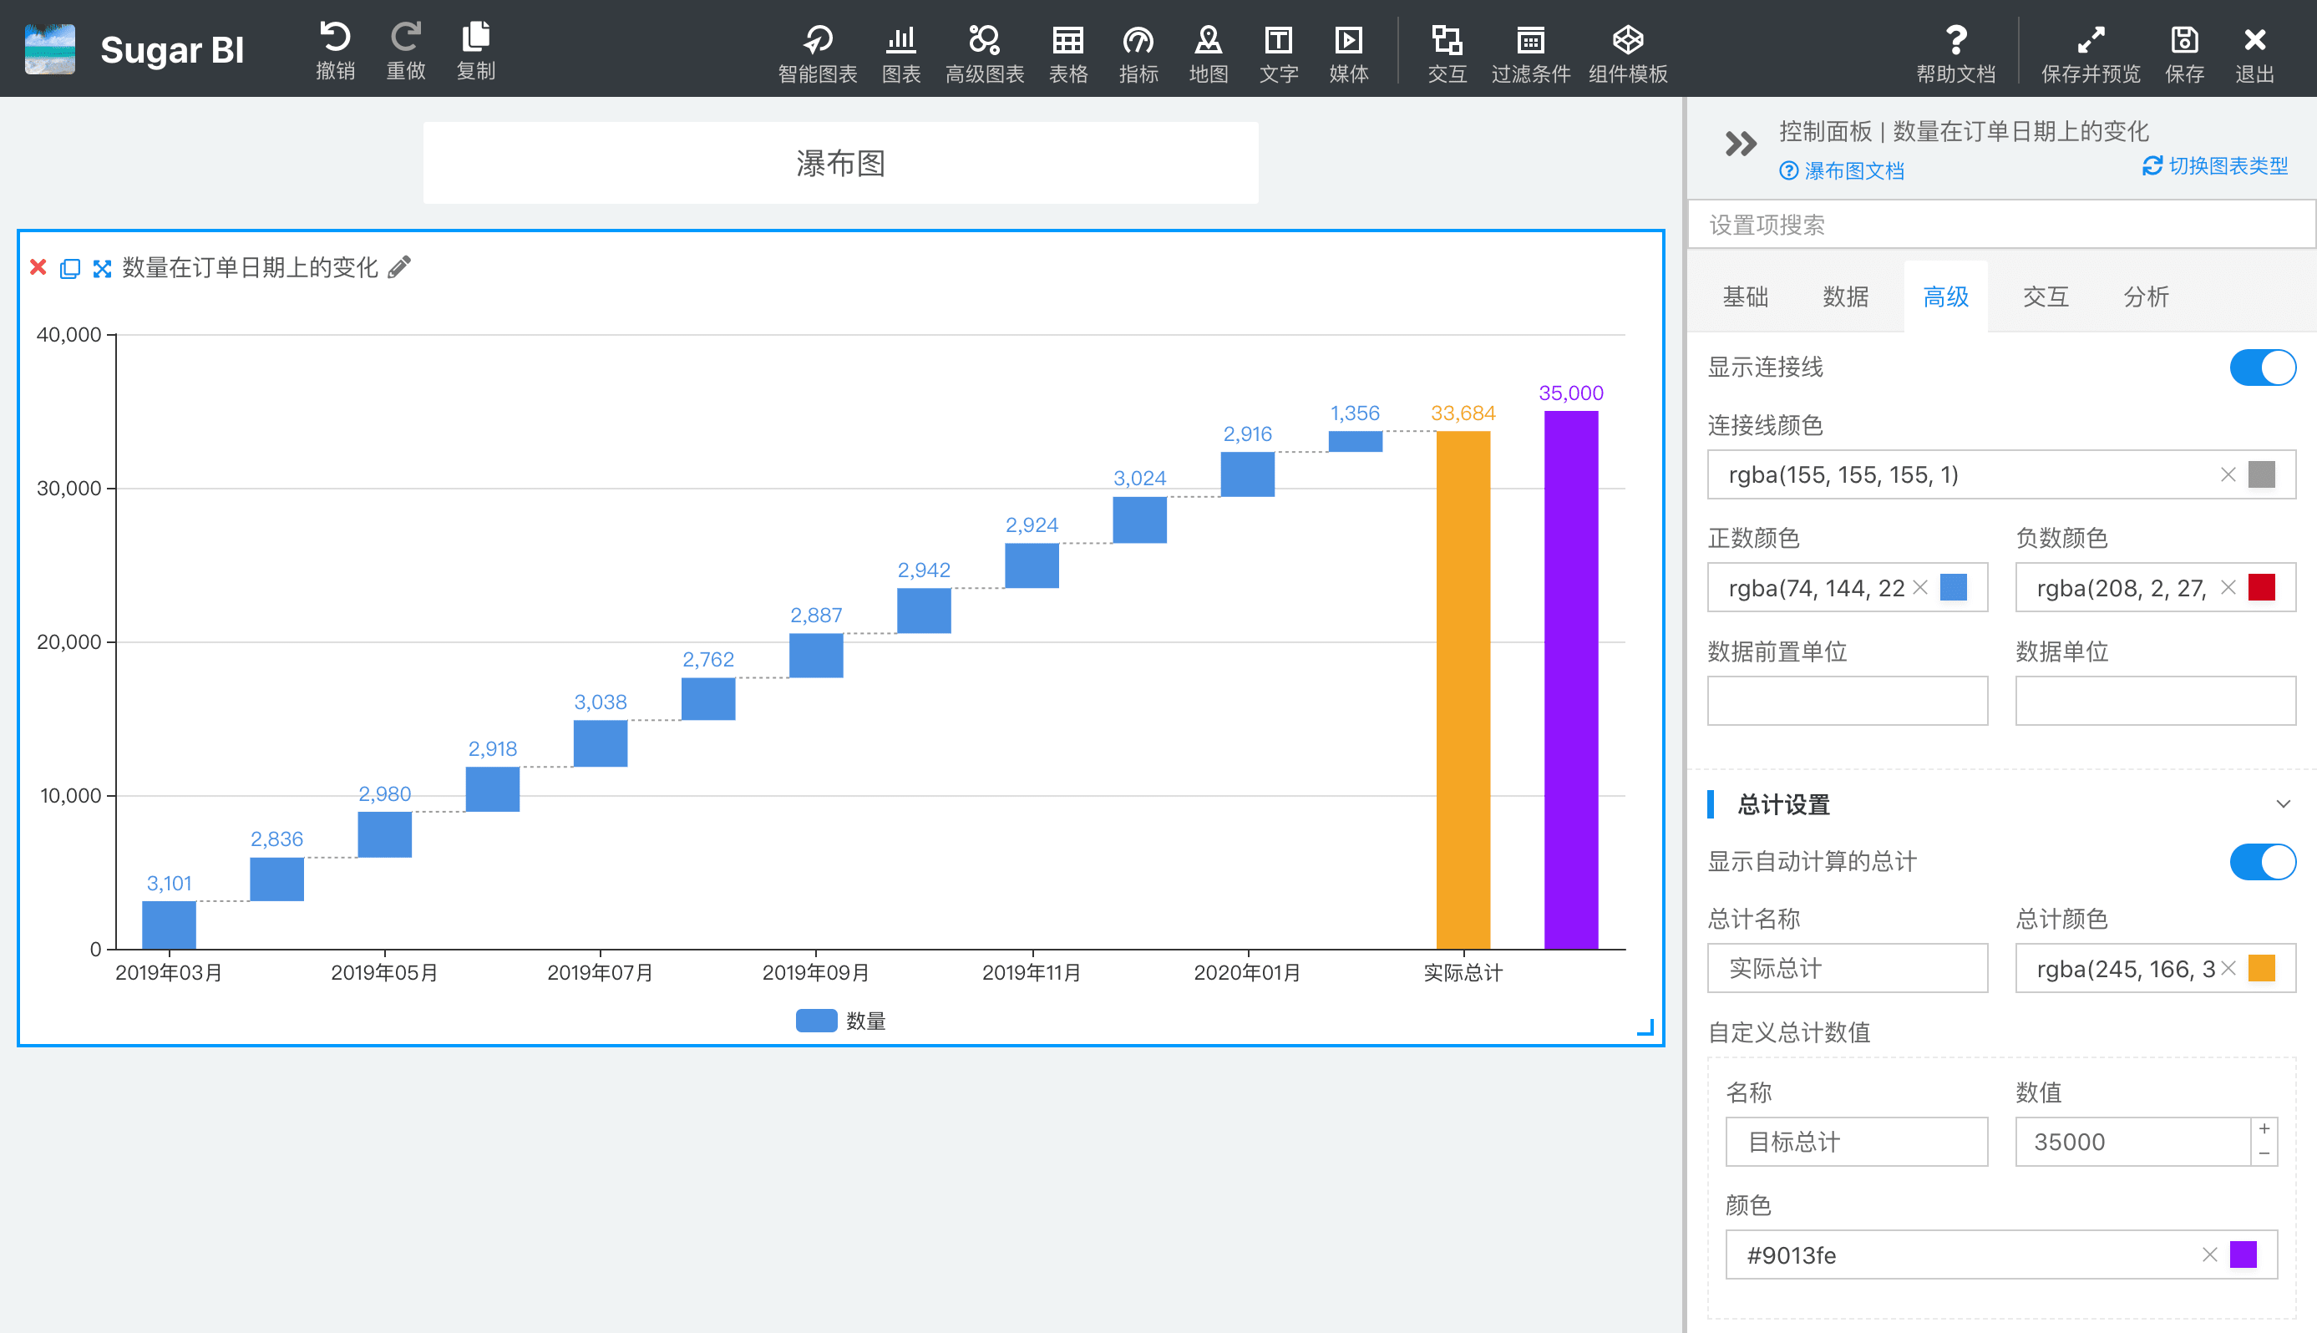Image resolution: width=2317 pixels, height=1333 pixels.
Task: Open the orange 总计颜色 swatch
Action: pos(2262,969)
